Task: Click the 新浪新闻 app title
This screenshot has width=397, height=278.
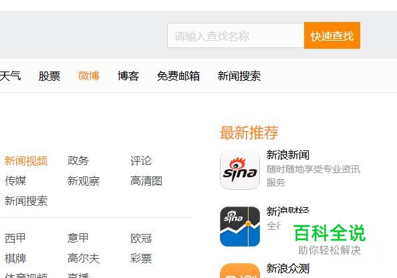Action: tap(288, 154)
